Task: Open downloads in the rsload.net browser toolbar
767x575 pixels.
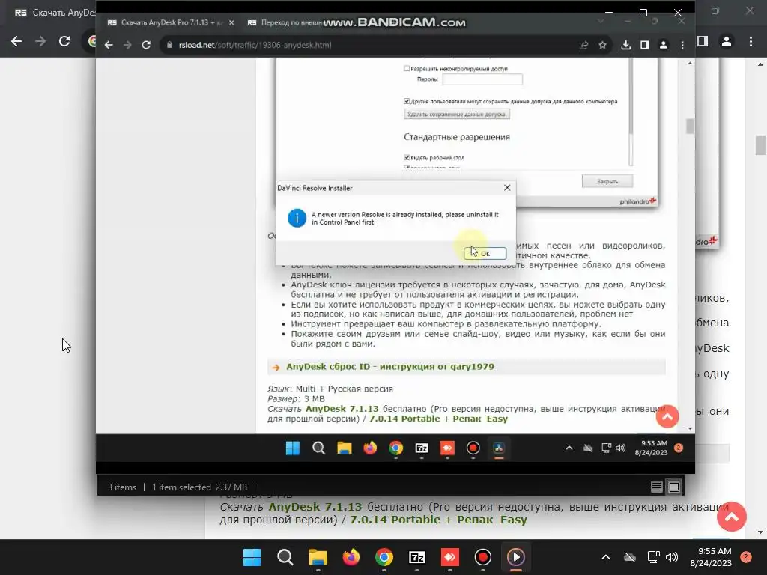Action: (625, 45)
